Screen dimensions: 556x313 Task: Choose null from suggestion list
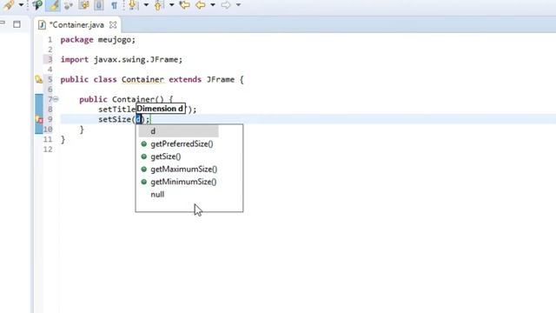157,195
